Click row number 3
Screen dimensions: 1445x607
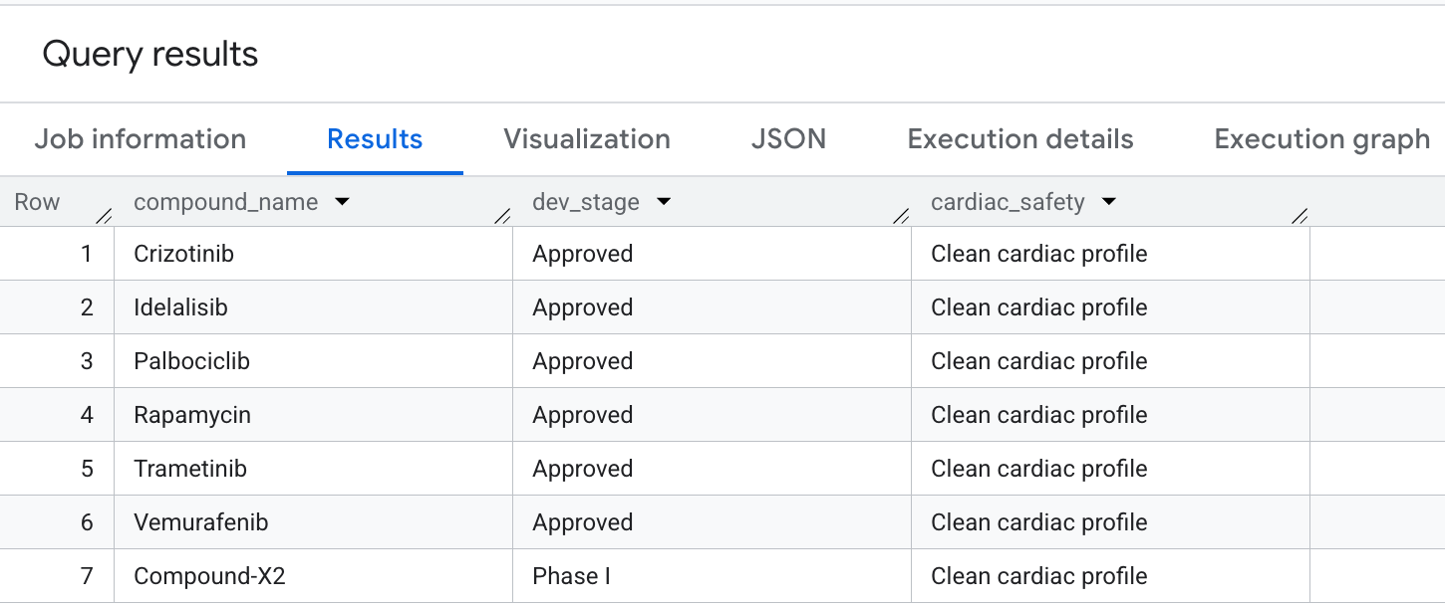point(87,361)
